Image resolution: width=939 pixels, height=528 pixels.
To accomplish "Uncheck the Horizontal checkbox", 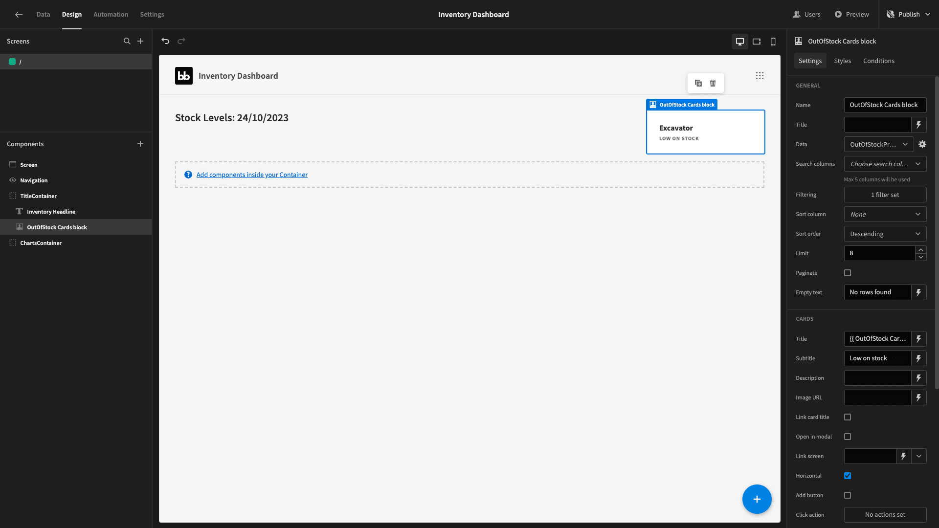I will (x=848, y=476).
